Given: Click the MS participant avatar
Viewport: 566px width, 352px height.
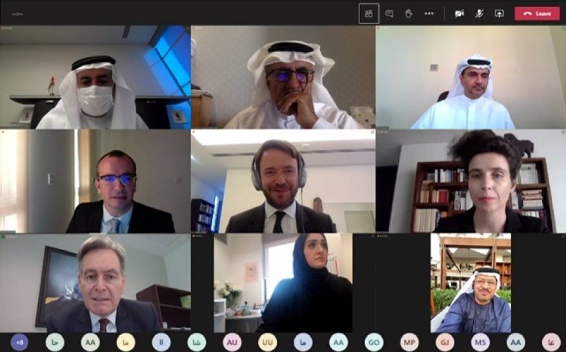Looking at the screenshot, I should tap(480, 342).
